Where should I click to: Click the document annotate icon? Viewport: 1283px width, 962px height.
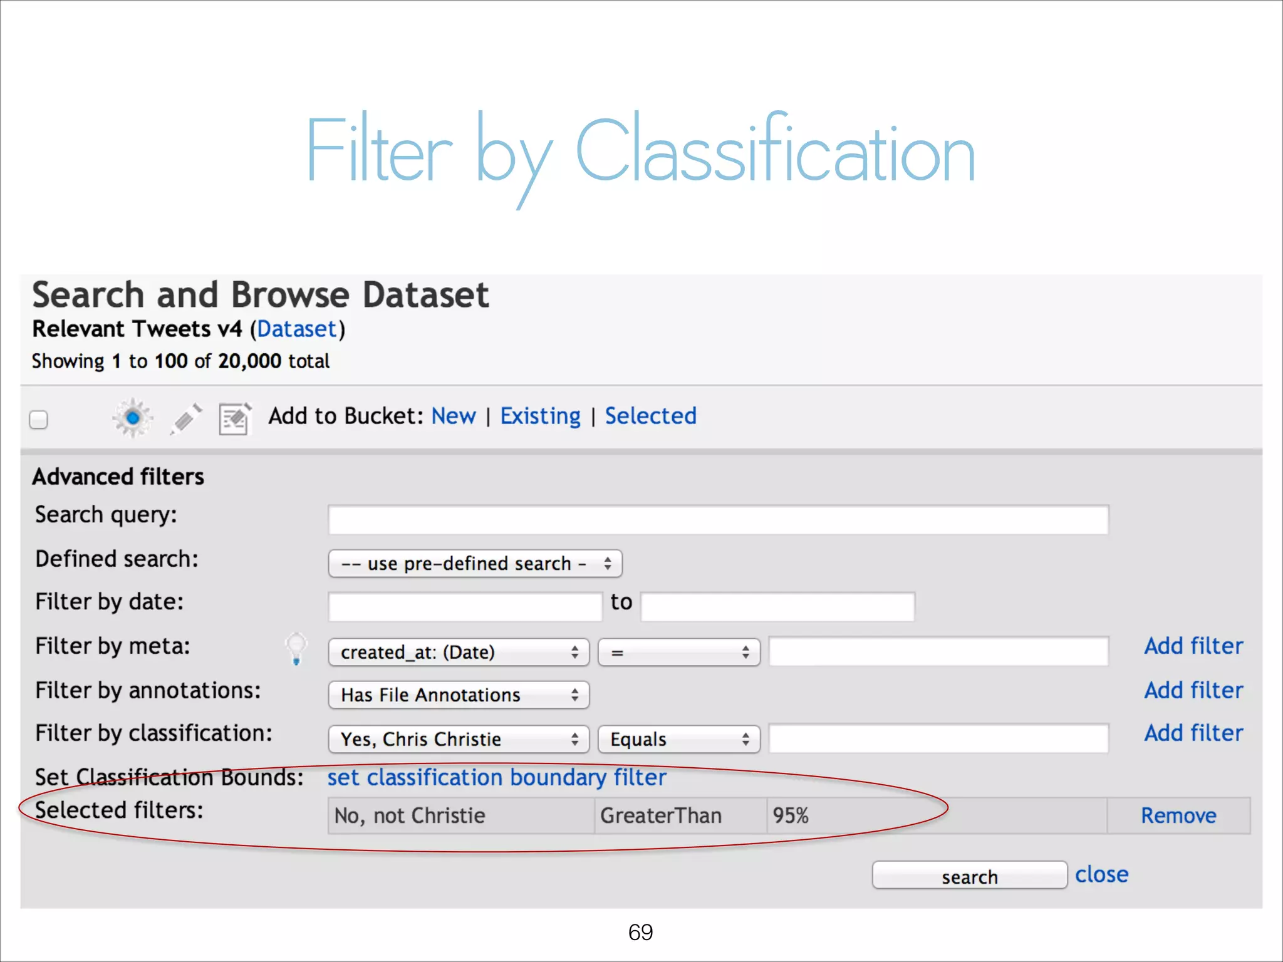pyautogui.click(x=234, y=419)
